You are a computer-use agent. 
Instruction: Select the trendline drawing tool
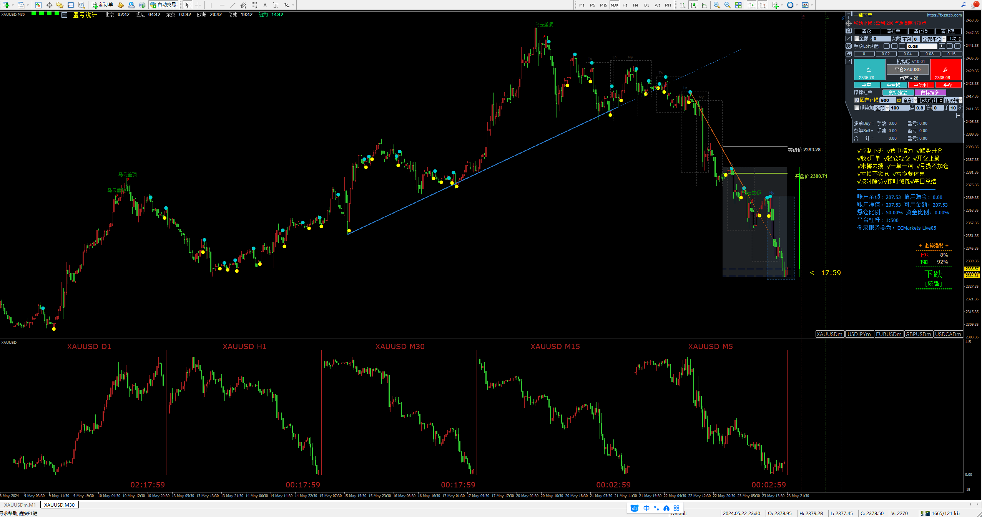[x=233, y=5]
